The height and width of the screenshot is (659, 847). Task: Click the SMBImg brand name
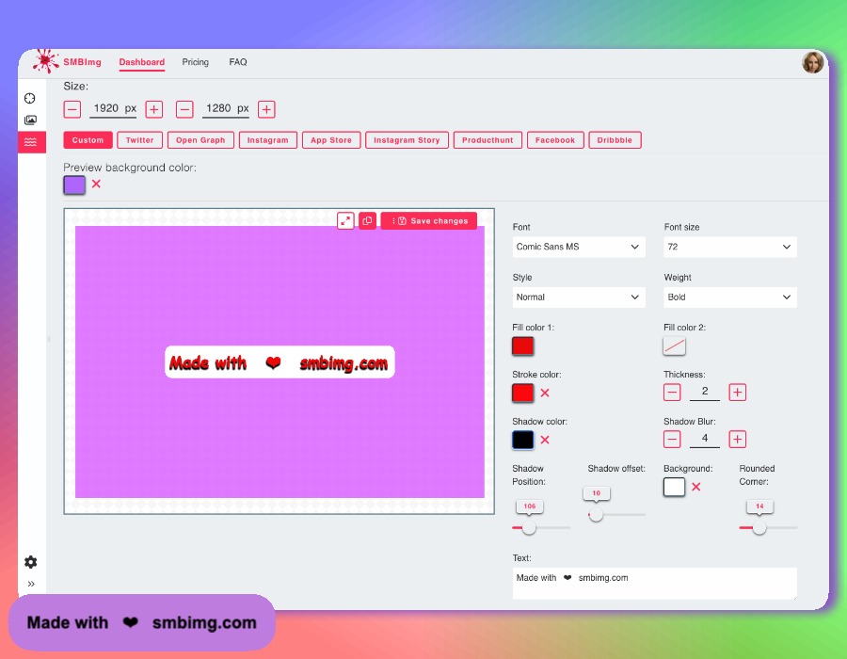click(82, 62)
